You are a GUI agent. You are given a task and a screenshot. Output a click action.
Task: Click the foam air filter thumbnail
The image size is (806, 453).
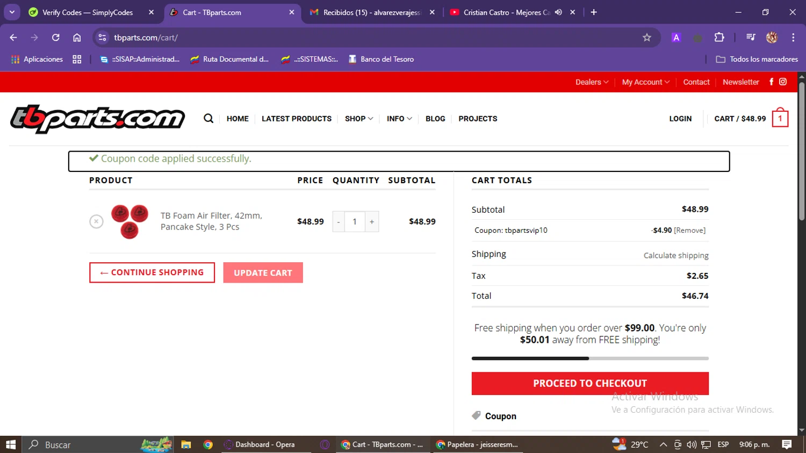tap(129, 221)
